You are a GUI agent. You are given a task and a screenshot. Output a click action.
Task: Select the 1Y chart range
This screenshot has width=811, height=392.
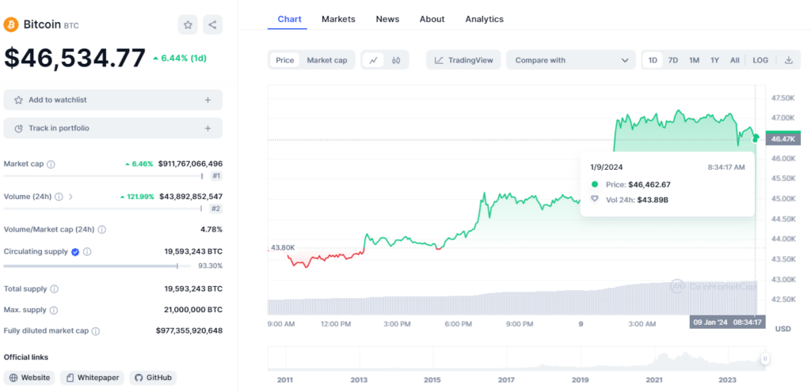[714, 60]
